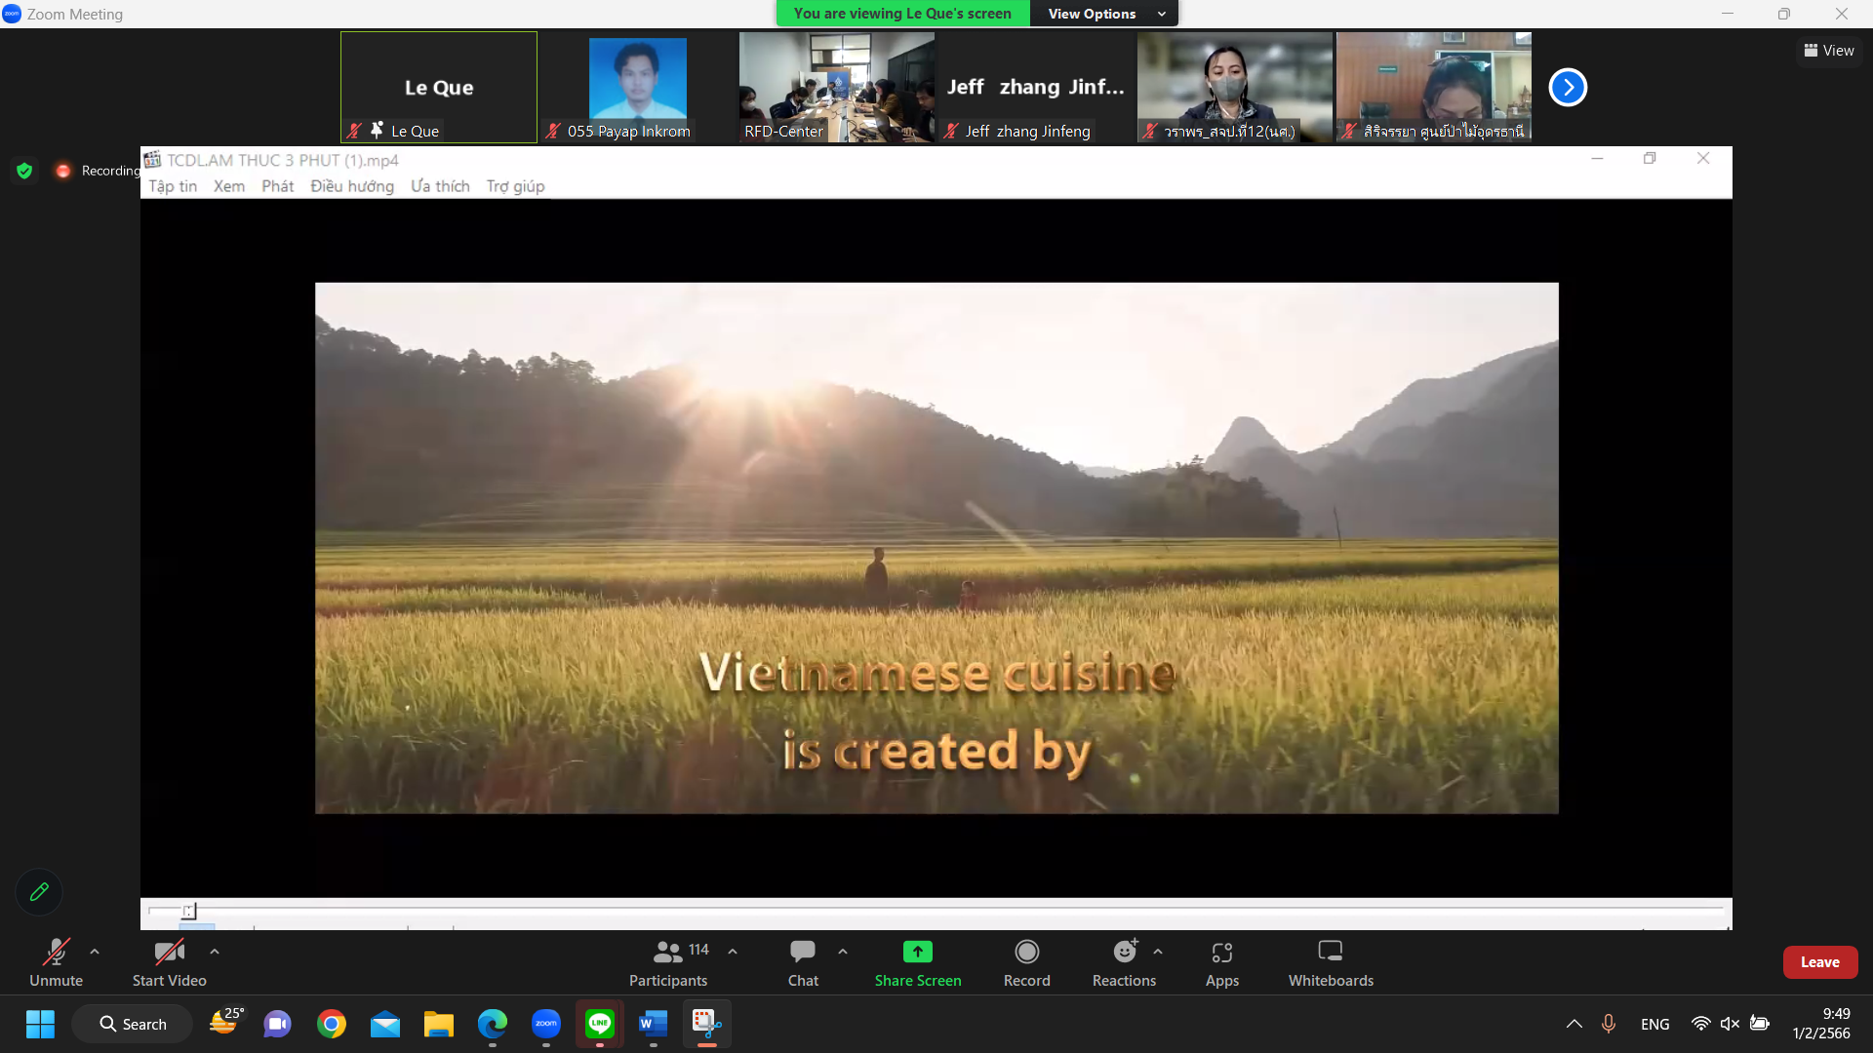Screen dimensions: 1873x1053
Task: Click the green Share Screen icon
Action: [x=917, y=952]
